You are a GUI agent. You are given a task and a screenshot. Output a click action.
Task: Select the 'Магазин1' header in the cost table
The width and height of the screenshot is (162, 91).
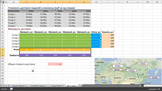click(x=27, y=11)
